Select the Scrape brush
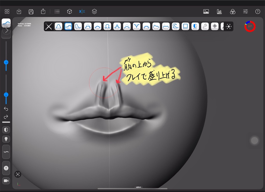 pos(146,26)
